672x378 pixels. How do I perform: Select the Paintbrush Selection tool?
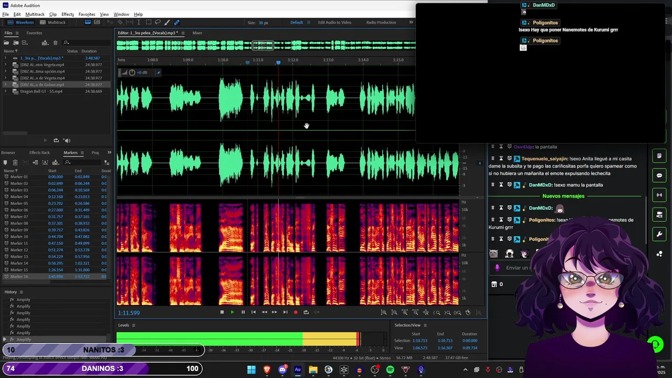pyautogui.click(x=167, y=22)
